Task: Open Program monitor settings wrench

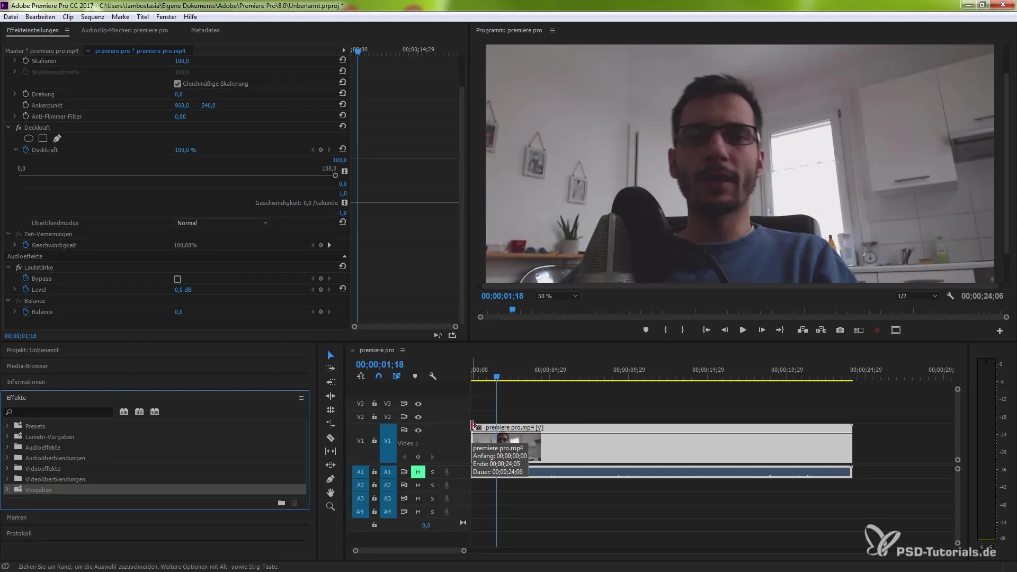Action: click(x=950, y=296)
